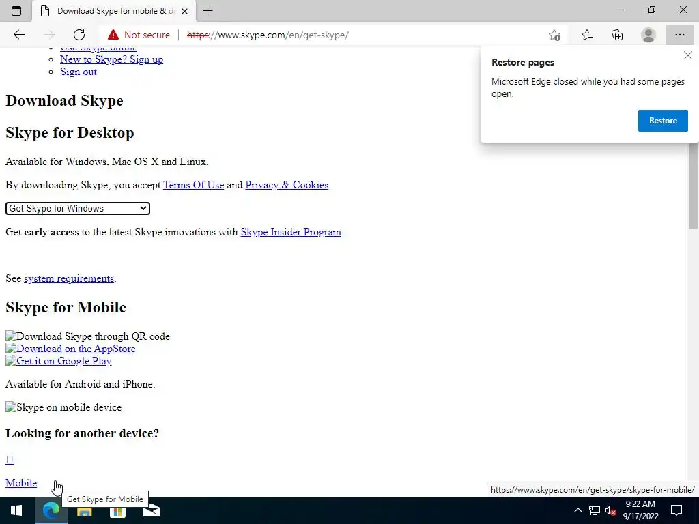
Task: Open Mail app from taskbar
Action: pyautogui.click(x=151, y=510)
